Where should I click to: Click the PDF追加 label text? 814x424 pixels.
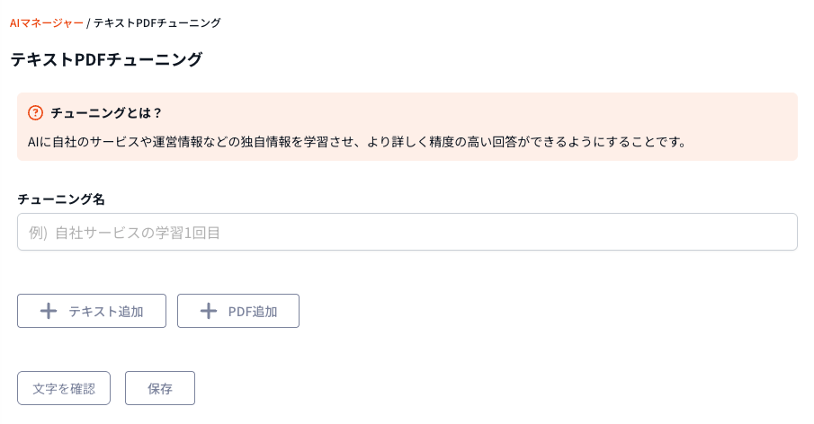[x=253, y=312]
